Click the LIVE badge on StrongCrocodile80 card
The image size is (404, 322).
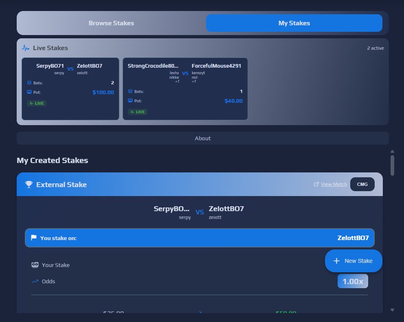[138, 112]
